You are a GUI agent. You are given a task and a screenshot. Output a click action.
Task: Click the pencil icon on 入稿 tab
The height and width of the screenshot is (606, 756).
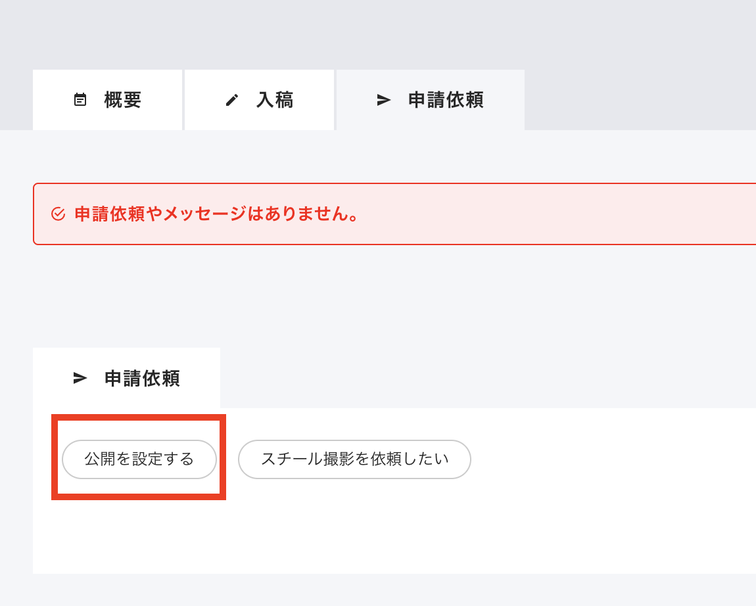(231, 100)
